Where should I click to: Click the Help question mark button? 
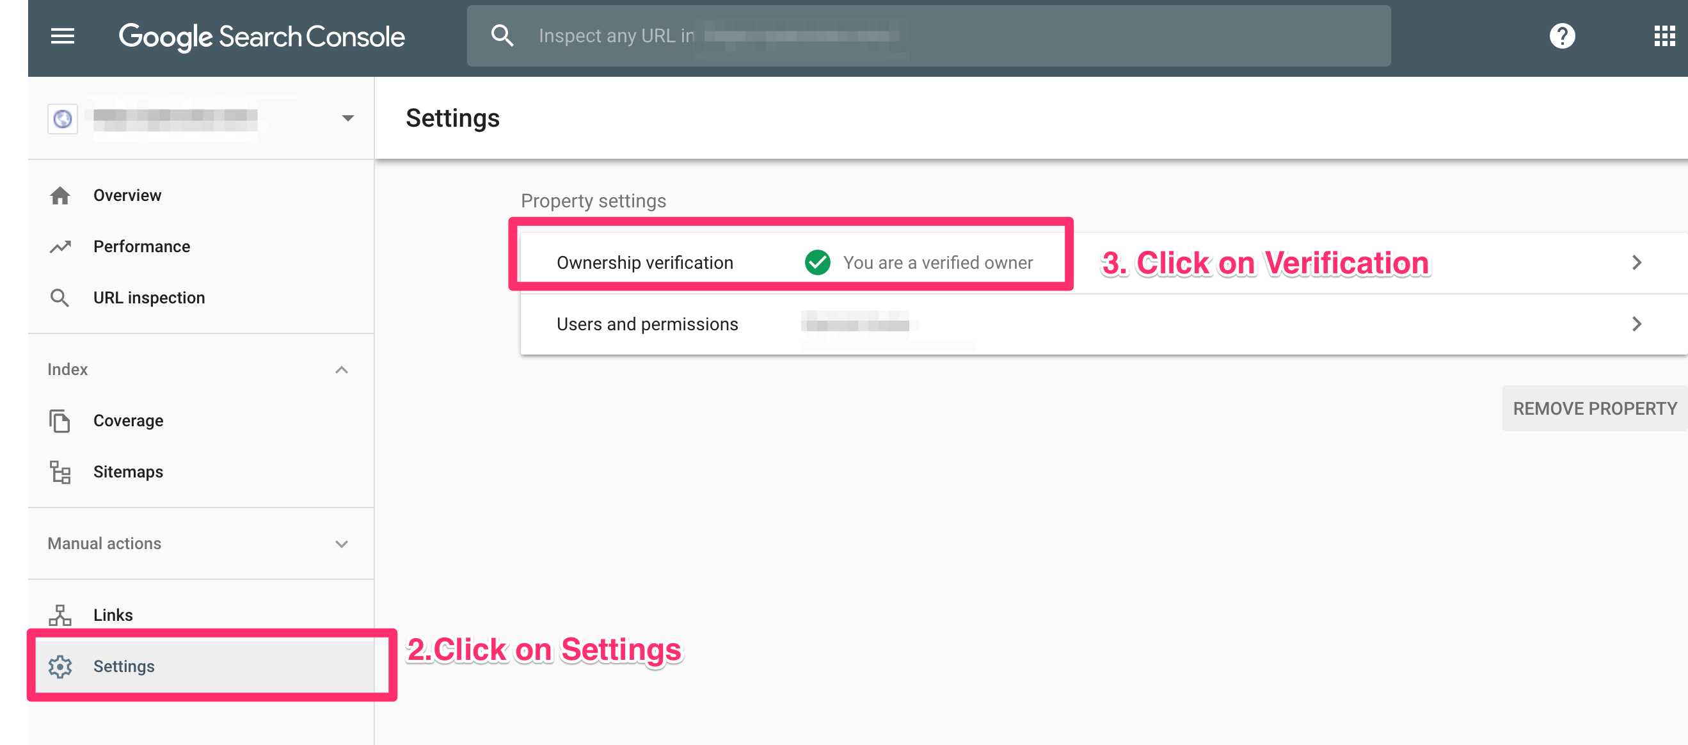[x=1562, y=38]
